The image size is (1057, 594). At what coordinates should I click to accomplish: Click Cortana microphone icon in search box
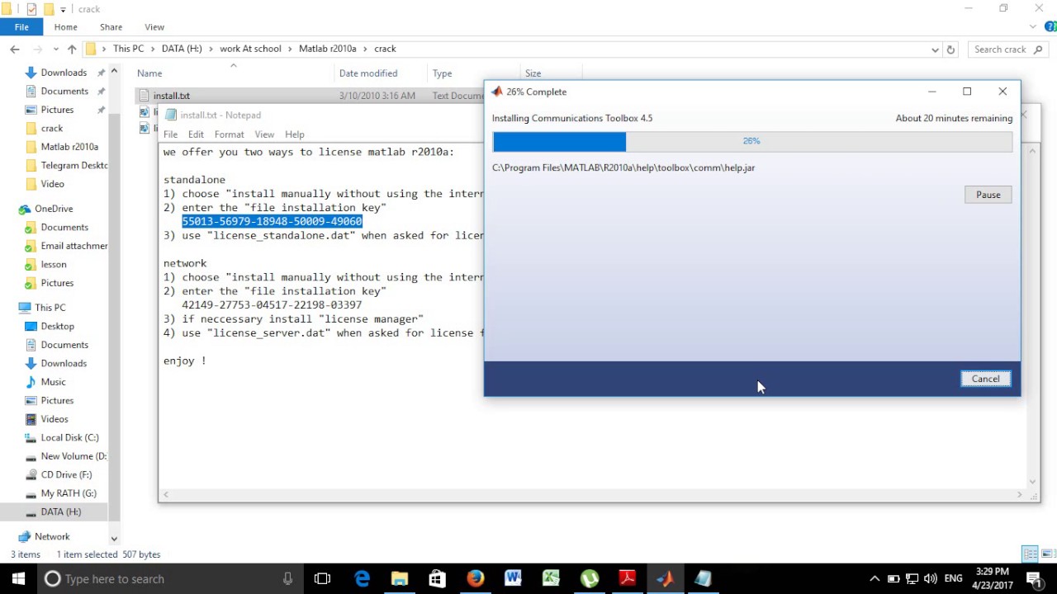pyautogui.click(x=287, y=579)
